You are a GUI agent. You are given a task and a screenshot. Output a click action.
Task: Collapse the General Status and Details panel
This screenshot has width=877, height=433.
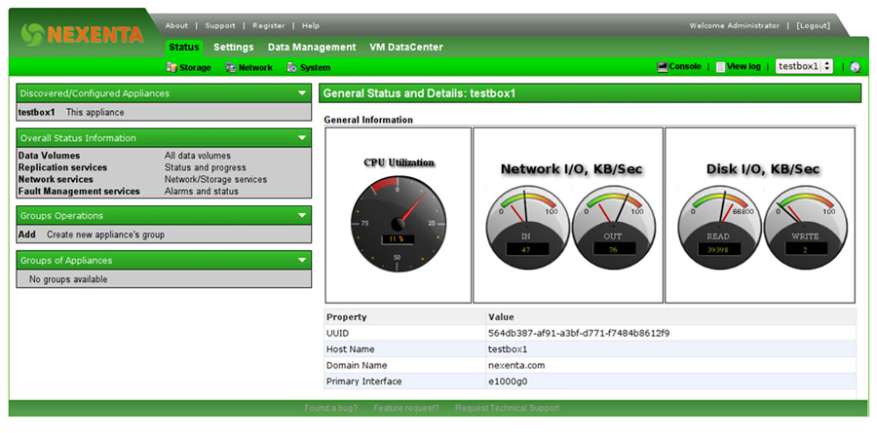pos(850,93)
